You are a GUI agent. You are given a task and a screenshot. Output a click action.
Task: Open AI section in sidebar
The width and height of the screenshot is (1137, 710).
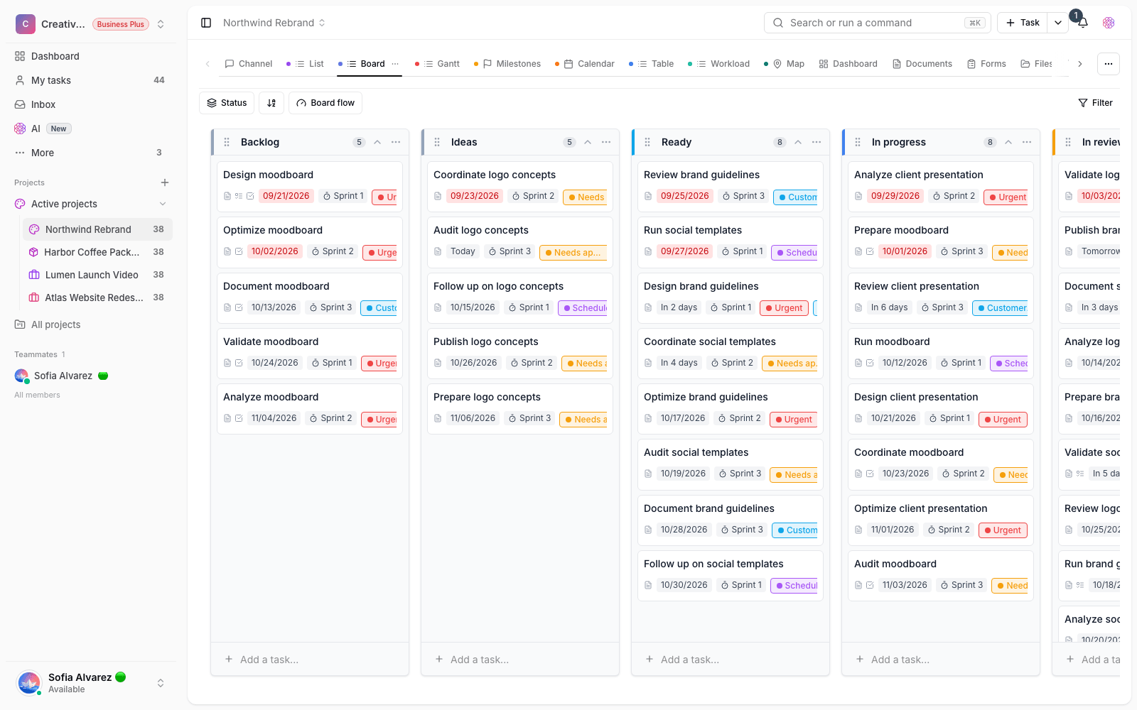tap(91, 129)
